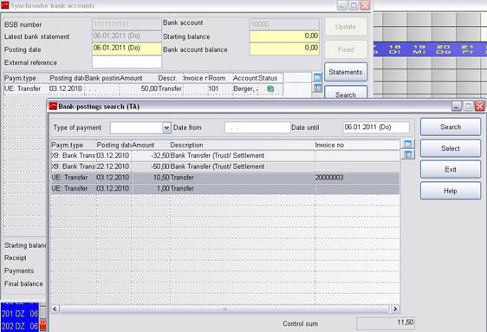Click the Status column header in Synchronise window
The image size is (487, 332).
pyautogui.click(x=270, y=78)
